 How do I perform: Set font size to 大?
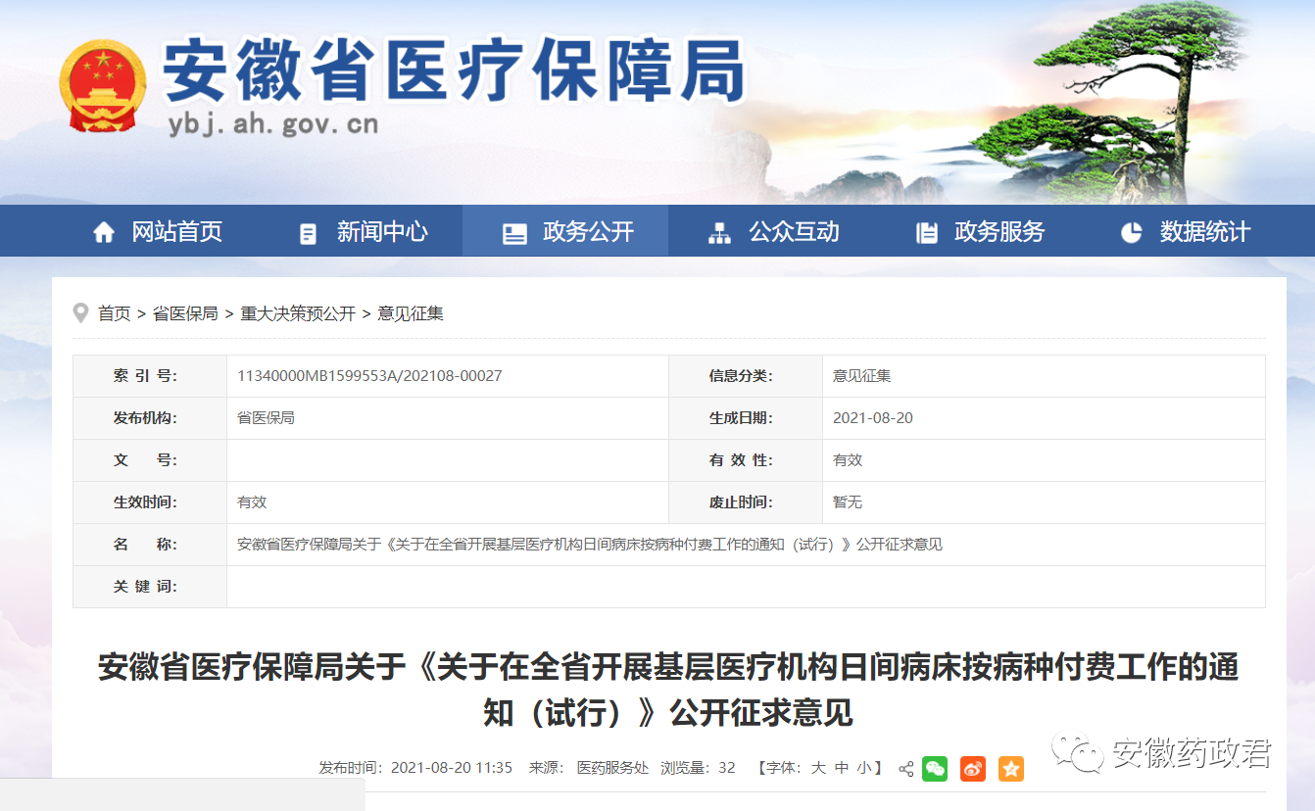tap(818, 768)
